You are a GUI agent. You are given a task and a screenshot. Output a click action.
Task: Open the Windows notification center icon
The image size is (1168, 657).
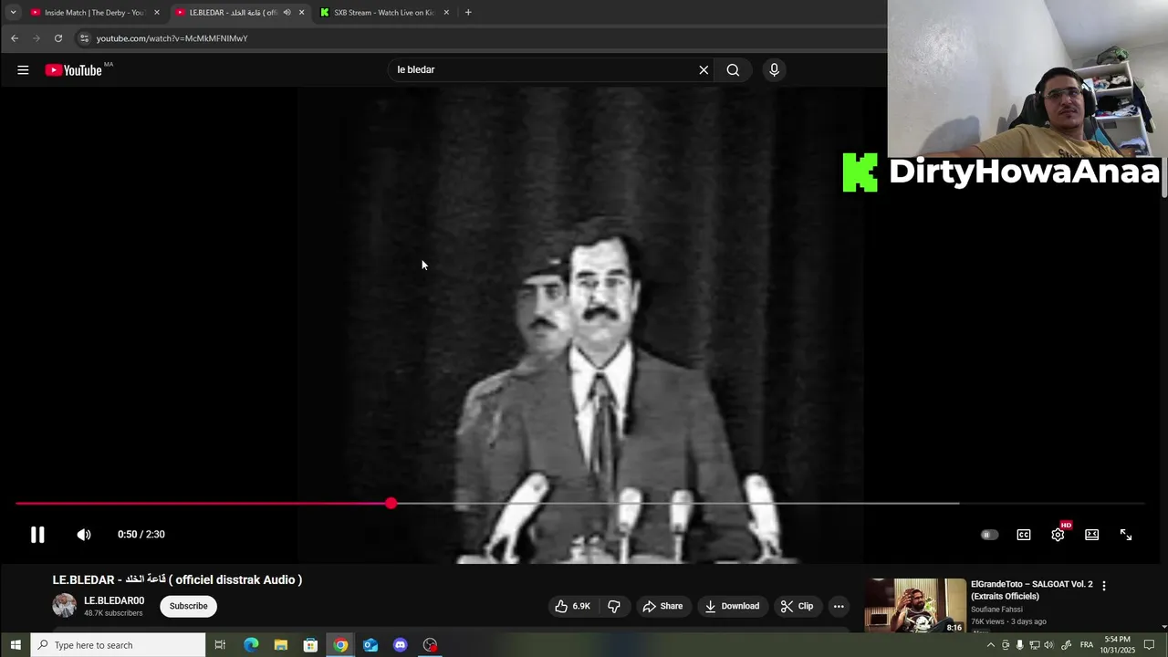coord(1149,645)
